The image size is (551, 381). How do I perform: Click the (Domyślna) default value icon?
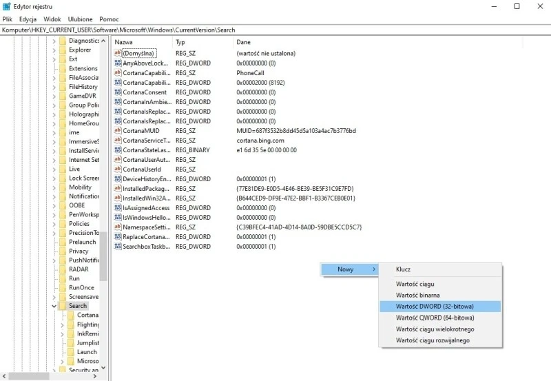pos(117,54)
